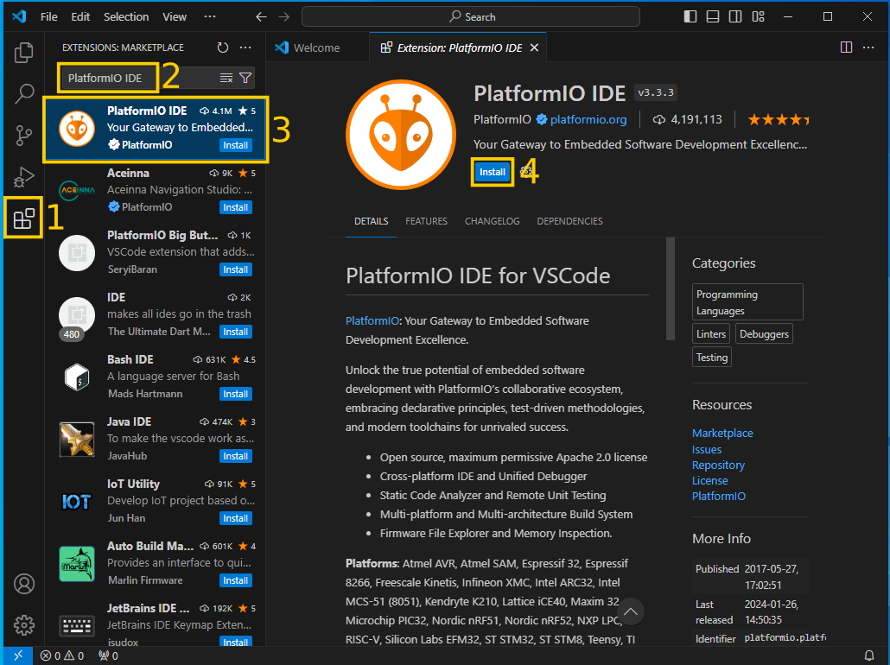Toggle the bottom panel layout icon
This screenshot has height=665, width=890.
click(713, 16)
